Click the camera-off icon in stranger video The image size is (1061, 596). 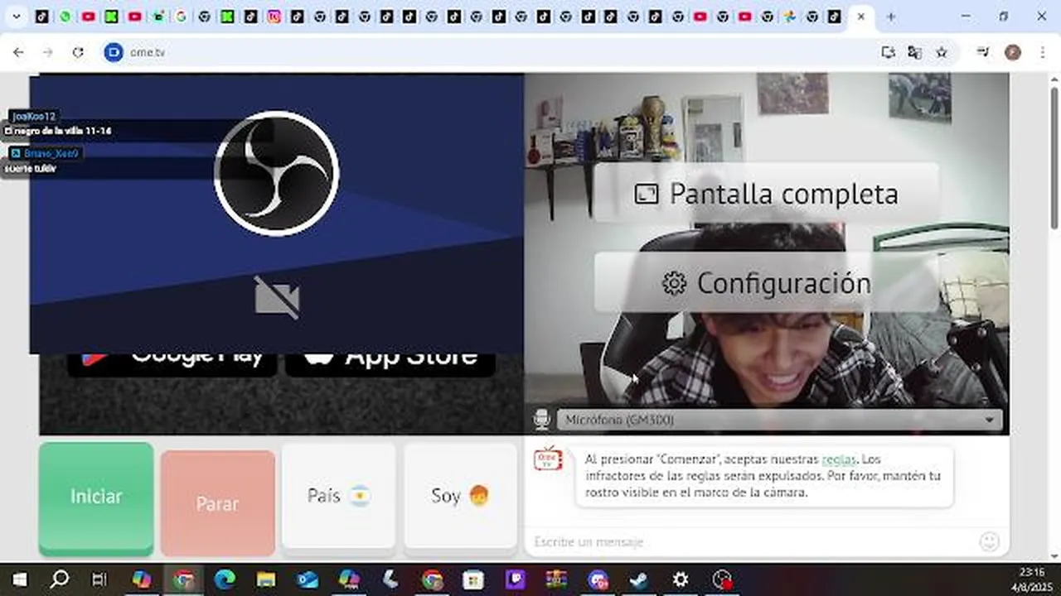277,297
